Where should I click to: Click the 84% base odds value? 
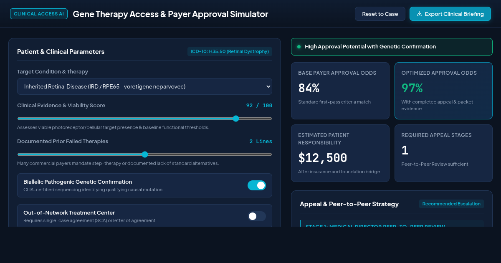tap(309, 88)
